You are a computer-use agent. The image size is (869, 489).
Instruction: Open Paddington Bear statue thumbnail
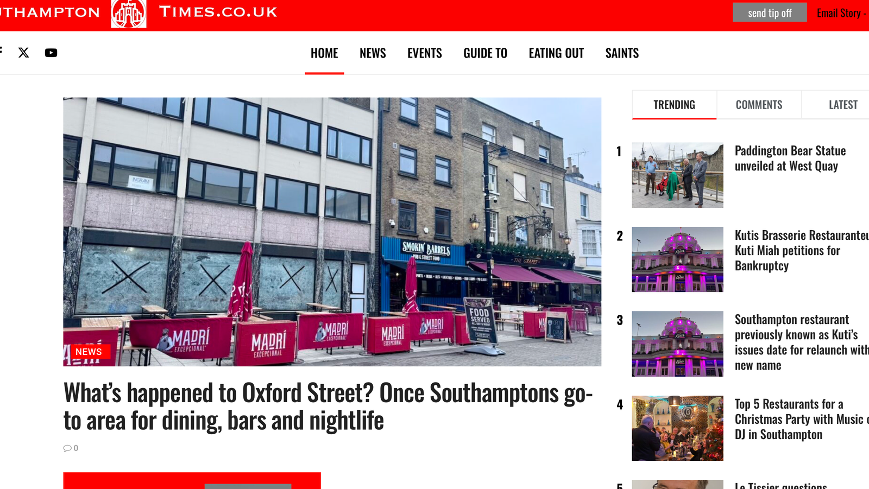point(677,175)
